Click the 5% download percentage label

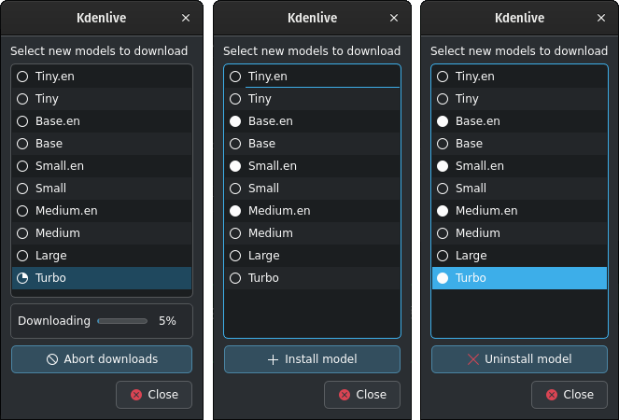click(x=167, y=321)
